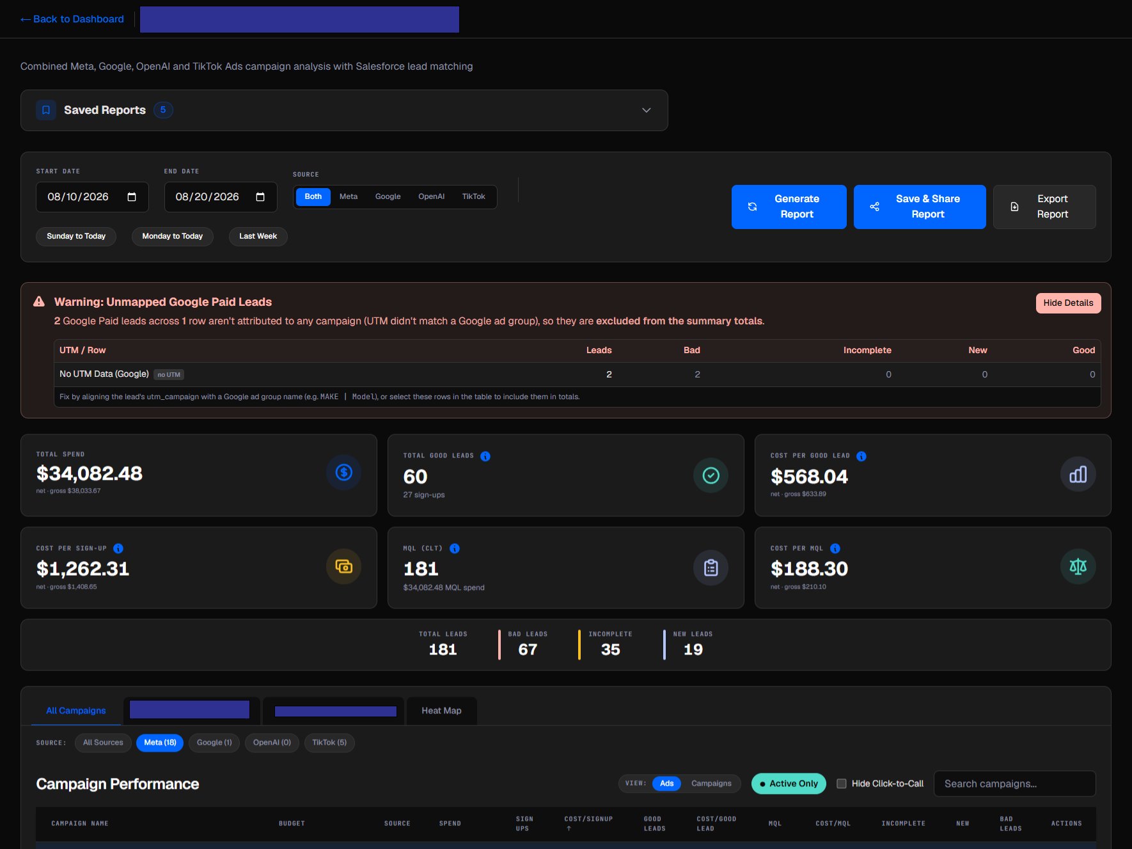This screenshot has width=1132, height=849.
Task: Switch view to Ads
Action: click(x=667, y=784)
